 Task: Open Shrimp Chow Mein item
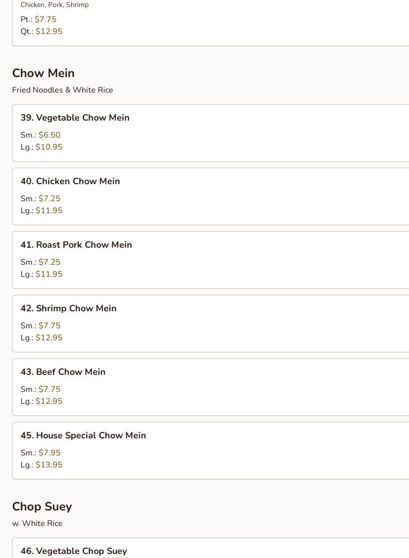pos(68,308)
